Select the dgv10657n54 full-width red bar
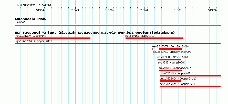 pyautogui.click(x=118, y=44)
